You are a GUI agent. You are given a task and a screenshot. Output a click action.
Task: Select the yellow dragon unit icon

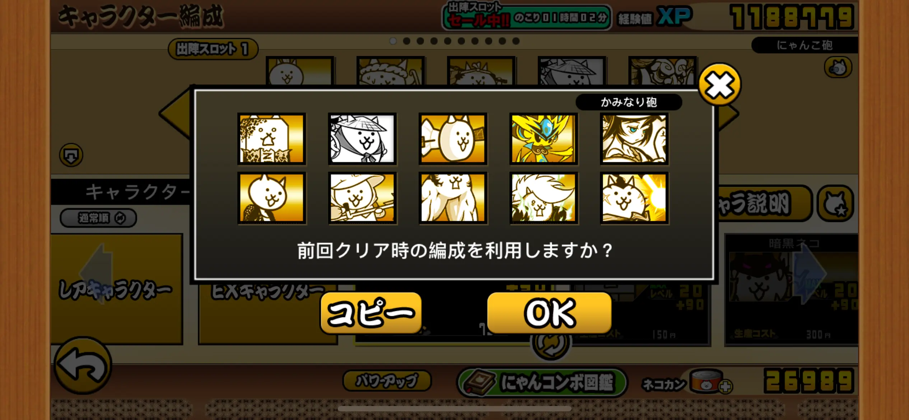coord(544,139)
